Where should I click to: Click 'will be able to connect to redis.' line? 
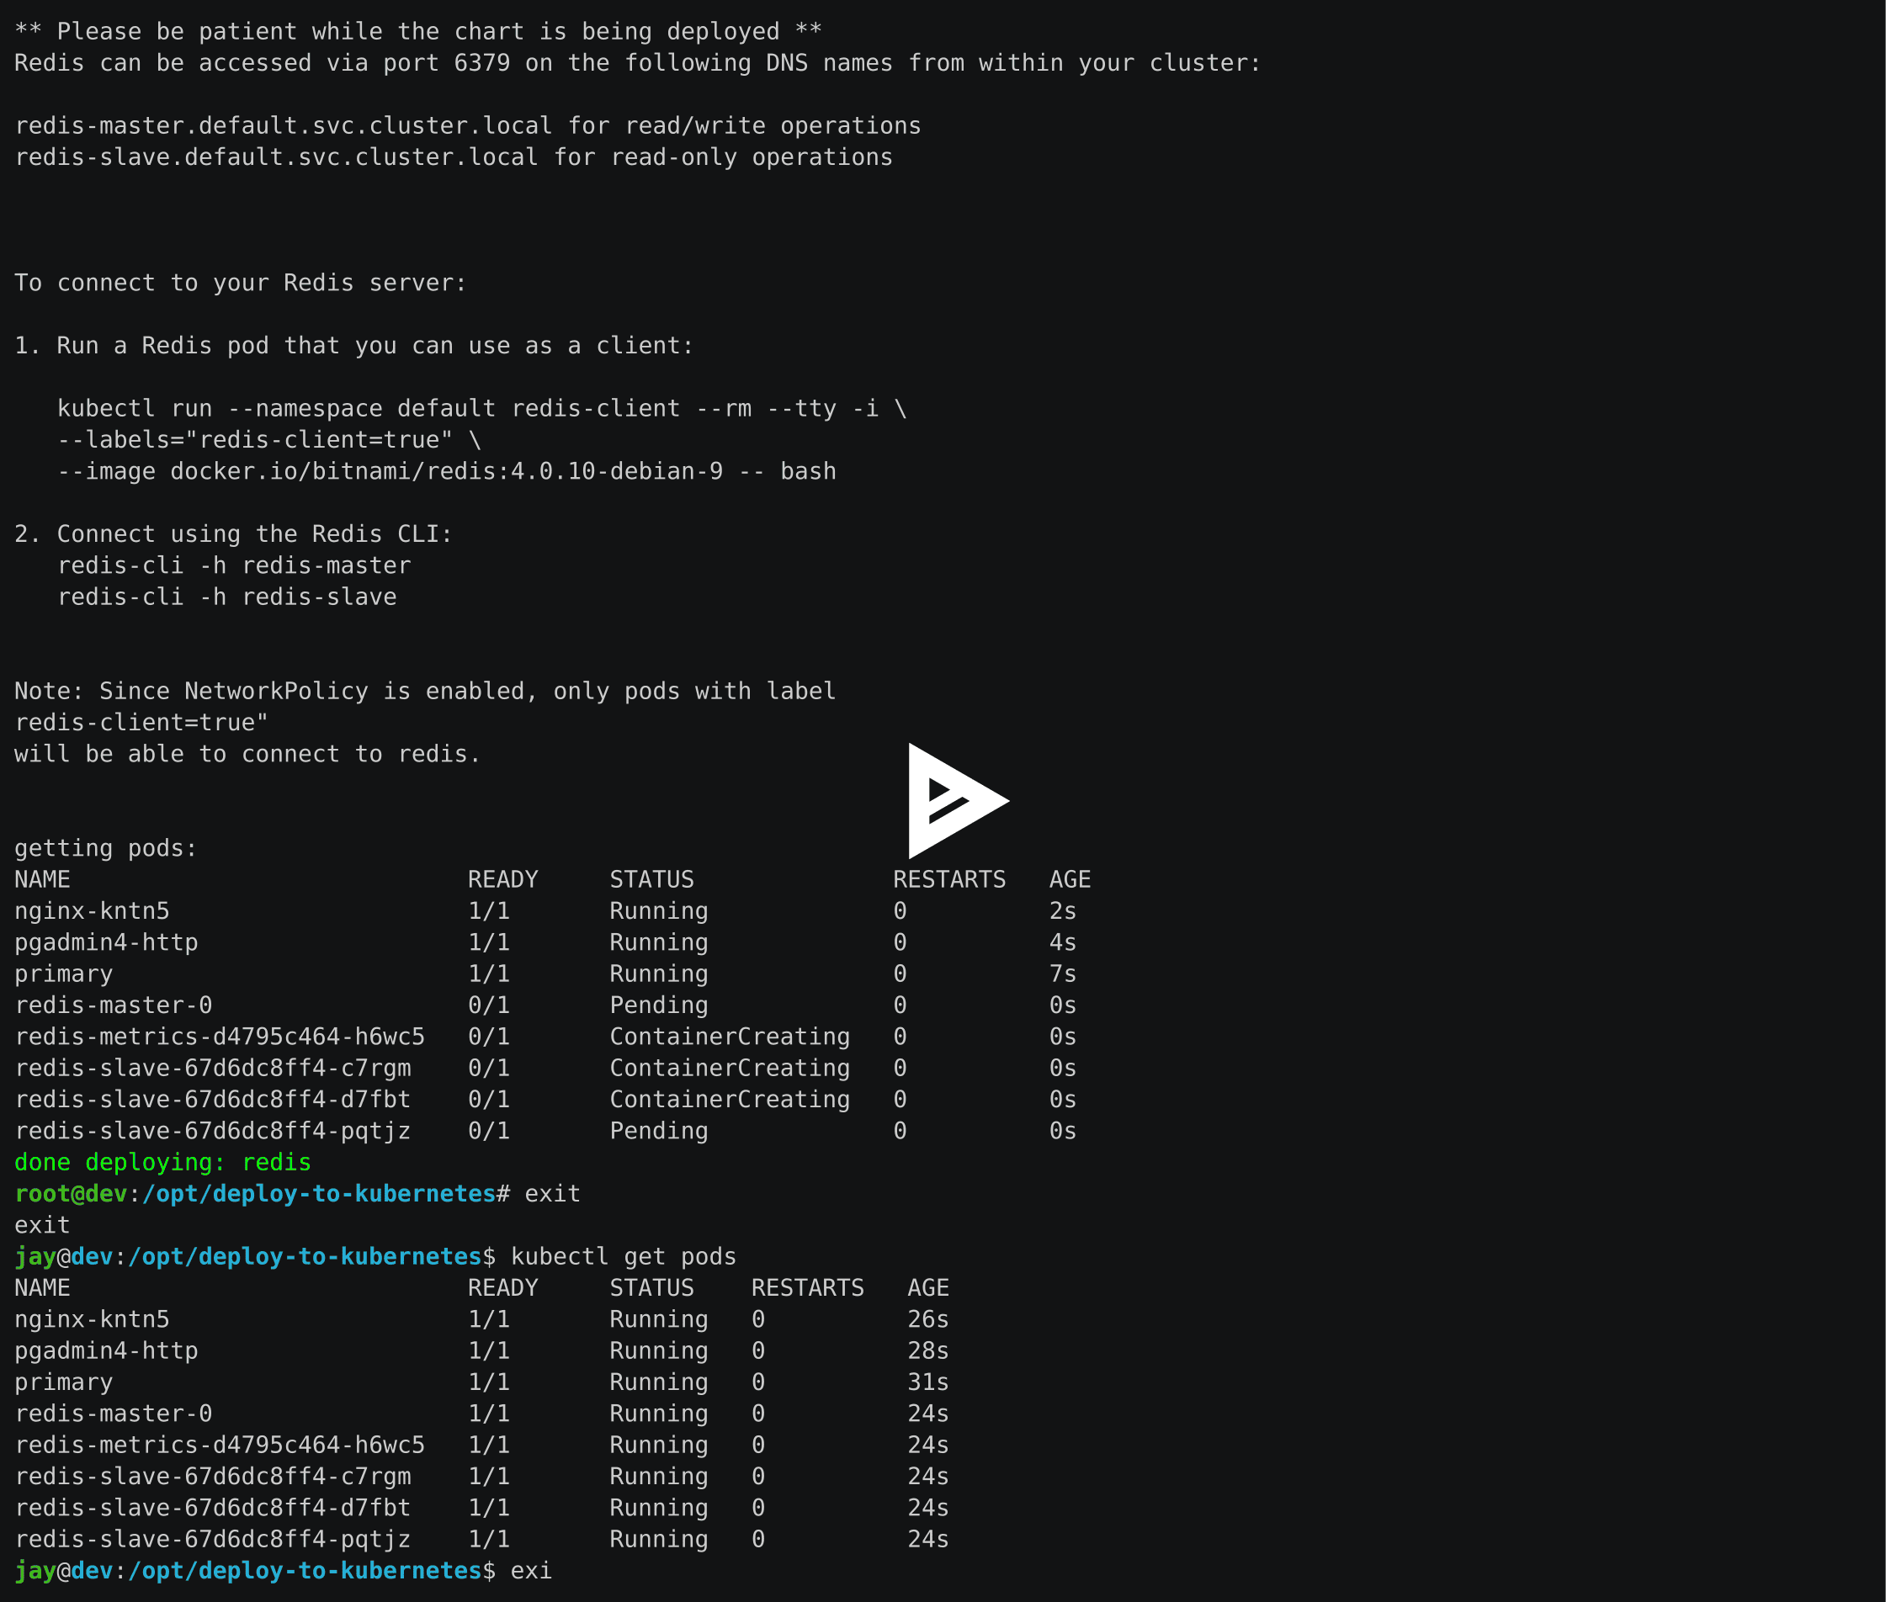(248, 754)
